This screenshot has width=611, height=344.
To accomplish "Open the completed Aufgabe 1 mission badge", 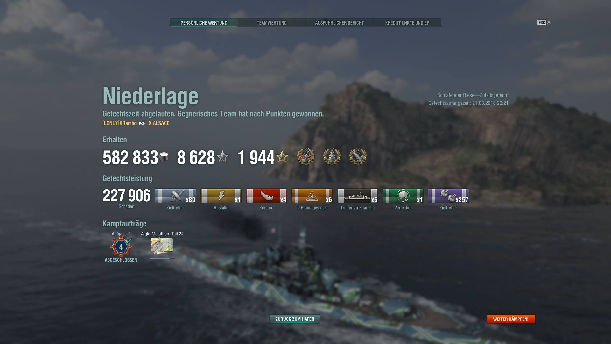I will point(121,247).
